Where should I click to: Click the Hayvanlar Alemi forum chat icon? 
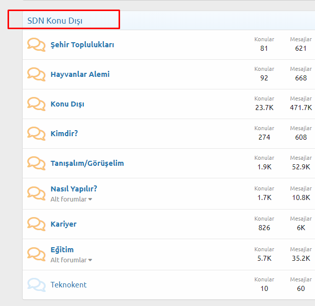36,74
